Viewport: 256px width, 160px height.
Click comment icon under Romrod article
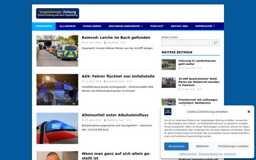coord(122,43)
